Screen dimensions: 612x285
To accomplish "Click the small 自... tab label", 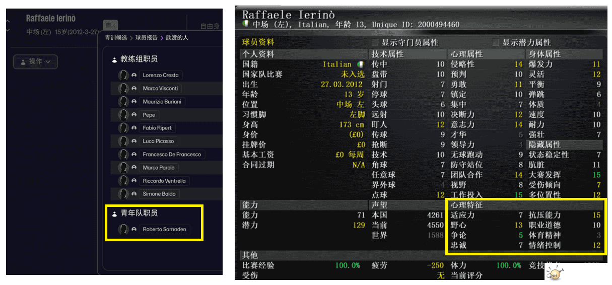I will tap(110, 25).
